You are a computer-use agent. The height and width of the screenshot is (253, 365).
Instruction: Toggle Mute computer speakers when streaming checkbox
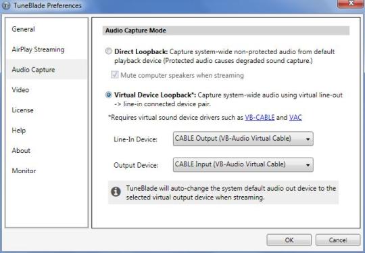pos(114,75)
